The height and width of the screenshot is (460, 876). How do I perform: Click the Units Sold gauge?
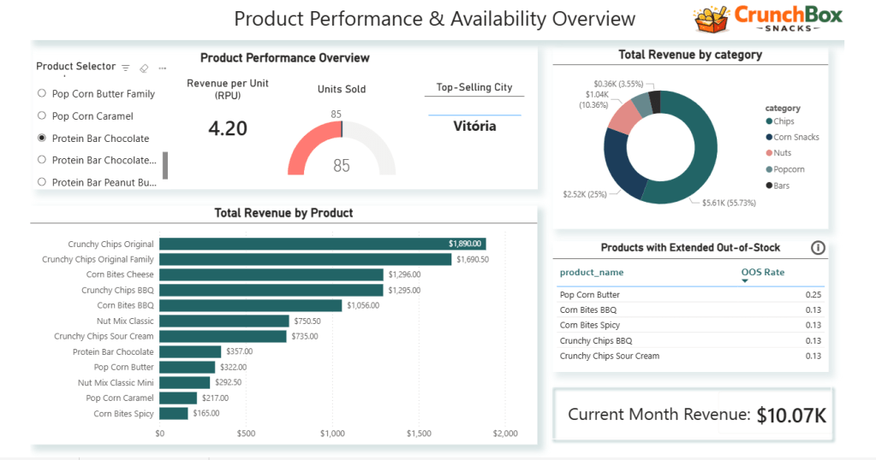(341, 147)
